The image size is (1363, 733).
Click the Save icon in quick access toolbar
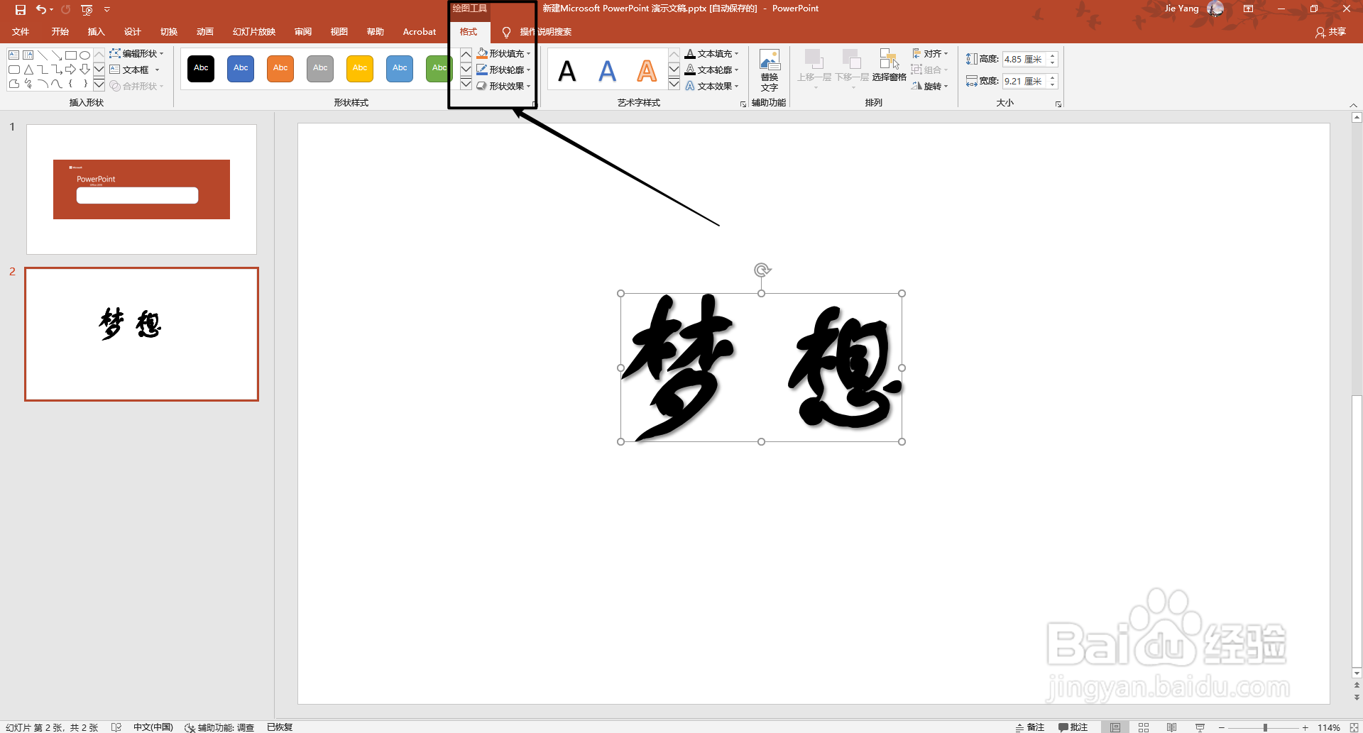pos(20,9)
